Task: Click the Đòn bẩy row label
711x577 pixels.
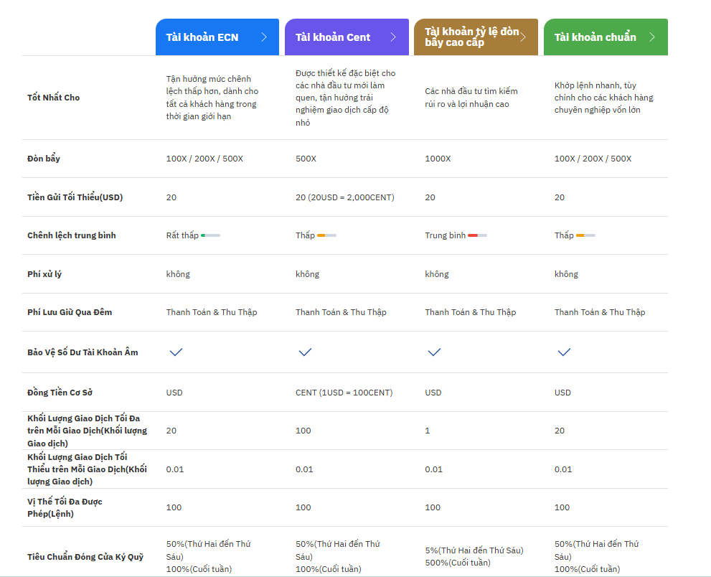Action: [x=44, y=159]
